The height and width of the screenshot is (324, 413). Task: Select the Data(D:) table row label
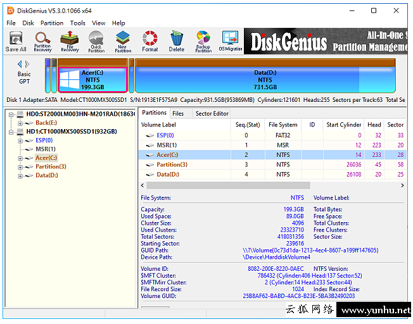point(168,175)
